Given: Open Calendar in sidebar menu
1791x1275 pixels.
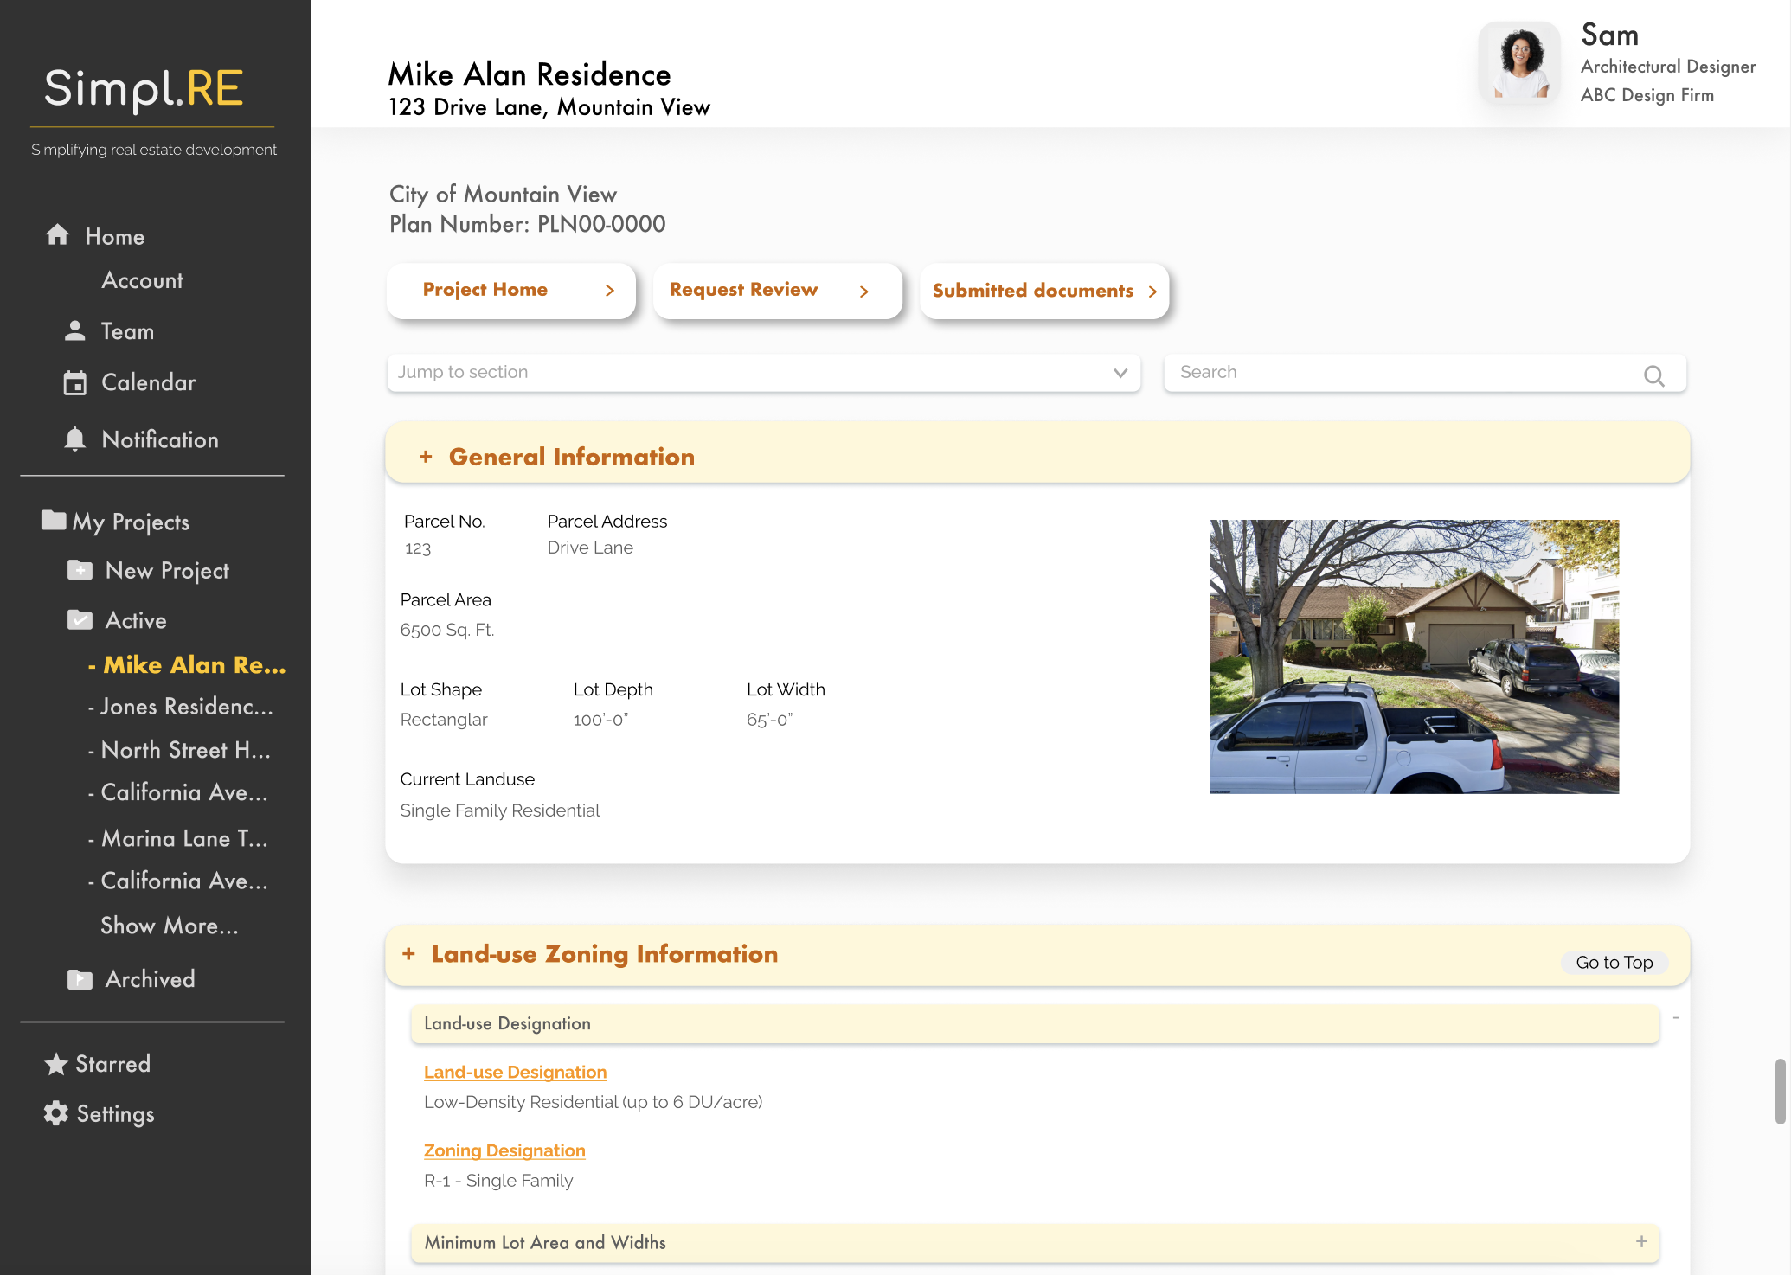Looking at the screenshot, I should [149, 382].
